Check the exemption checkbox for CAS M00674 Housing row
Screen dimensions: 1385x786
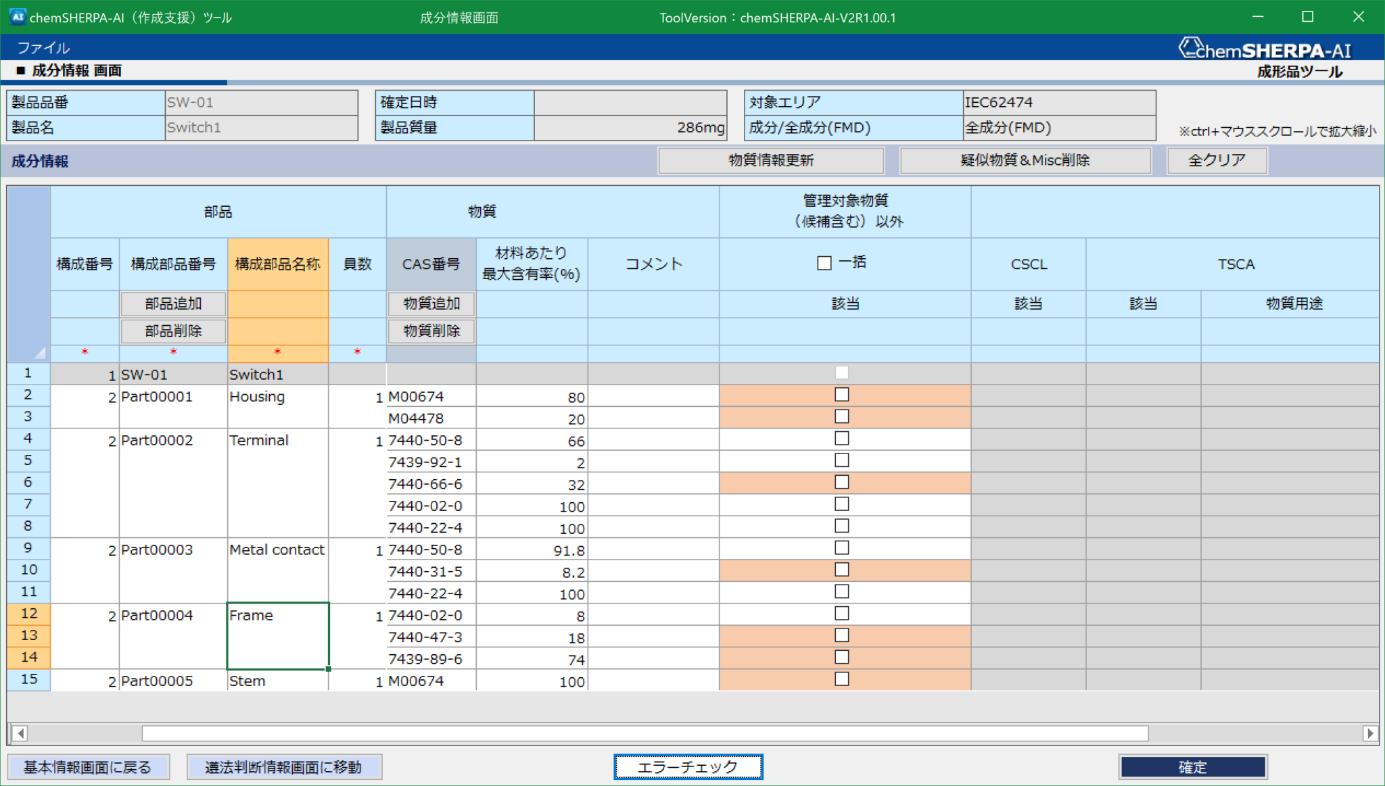point(843,394)
